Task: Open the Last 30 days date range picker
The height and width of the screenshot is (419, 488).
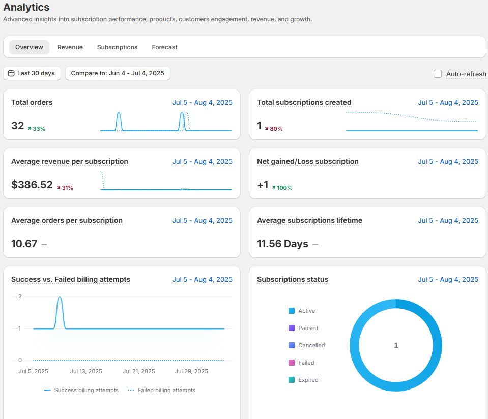Action: pos(32,73)
